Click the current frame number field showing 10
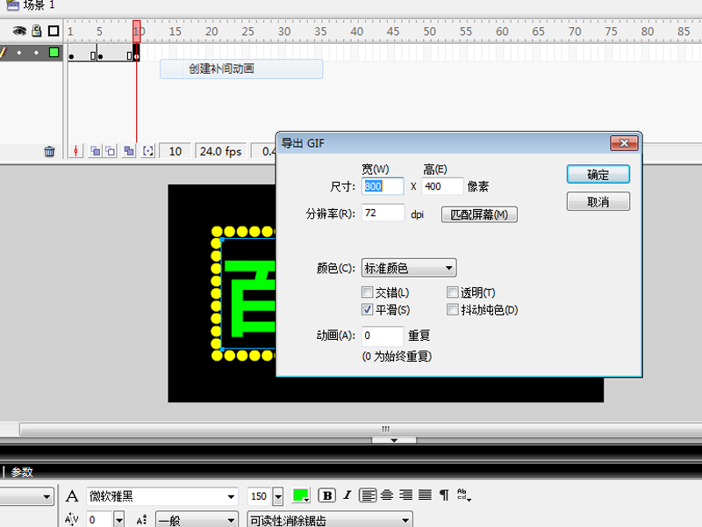This screenshot has width=702, height=527. click(175, 151)
